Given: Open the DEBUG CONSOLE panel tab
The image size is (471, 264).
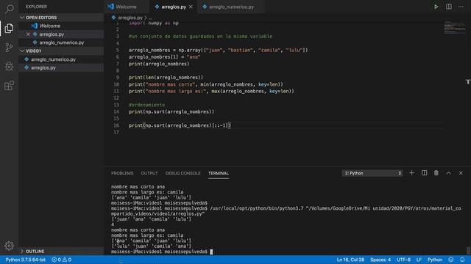Looking at the screenshot, I should pos(183,173).
